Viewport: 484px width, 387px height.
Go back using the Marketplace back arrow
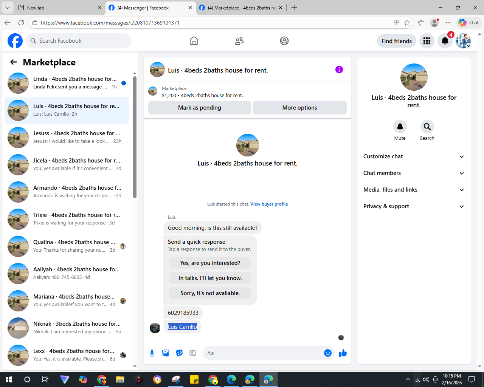click(14, 62)
